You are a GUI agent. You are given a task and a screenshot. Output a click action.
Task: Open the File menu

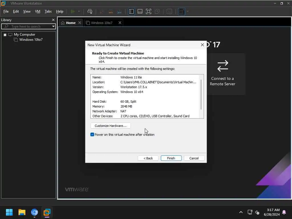(x=6, y=11)
